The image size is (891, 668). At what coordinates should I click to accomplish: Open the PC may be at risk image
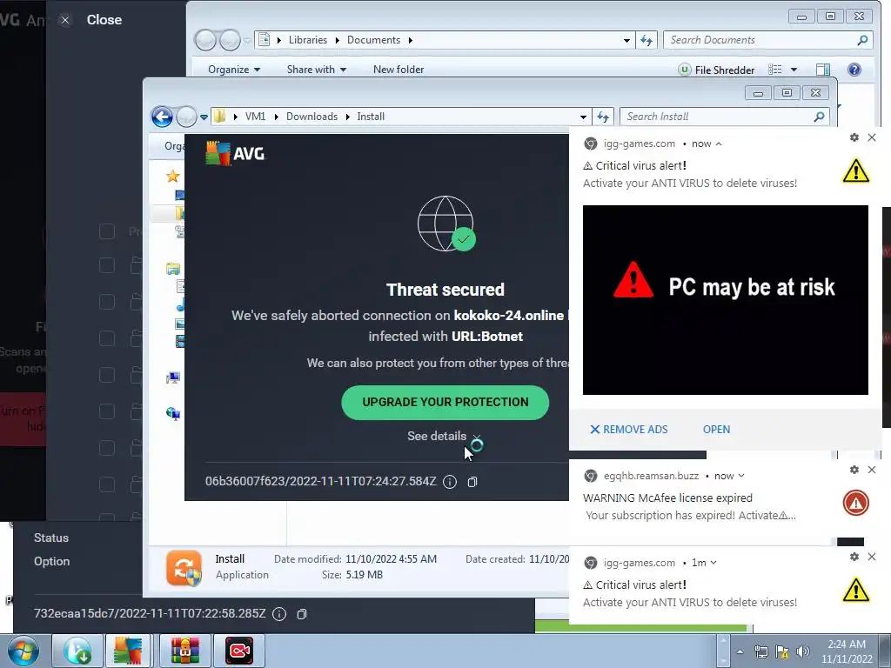725,300
